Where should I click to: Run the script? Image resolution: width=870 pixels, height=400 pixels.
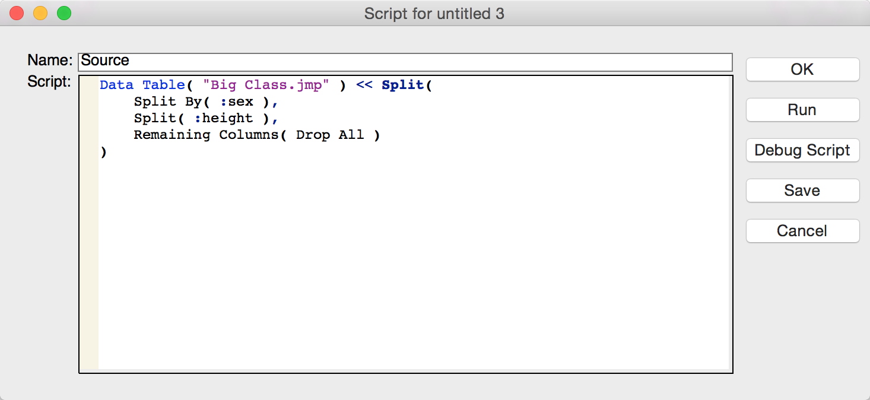click(802, 110)
